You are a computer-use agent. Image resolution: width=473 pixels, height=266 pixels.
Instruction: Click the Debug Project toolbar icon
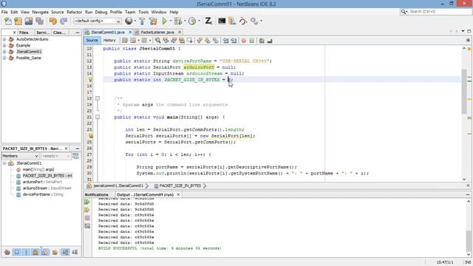point(178,21)
